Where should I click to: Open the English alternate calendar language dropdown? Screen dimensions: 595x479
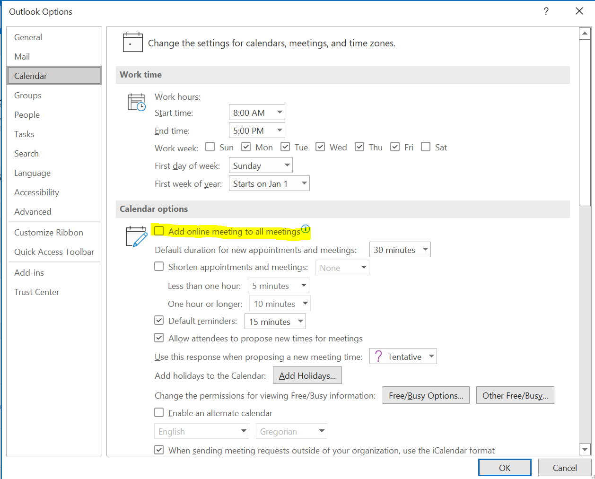[201, 431]
